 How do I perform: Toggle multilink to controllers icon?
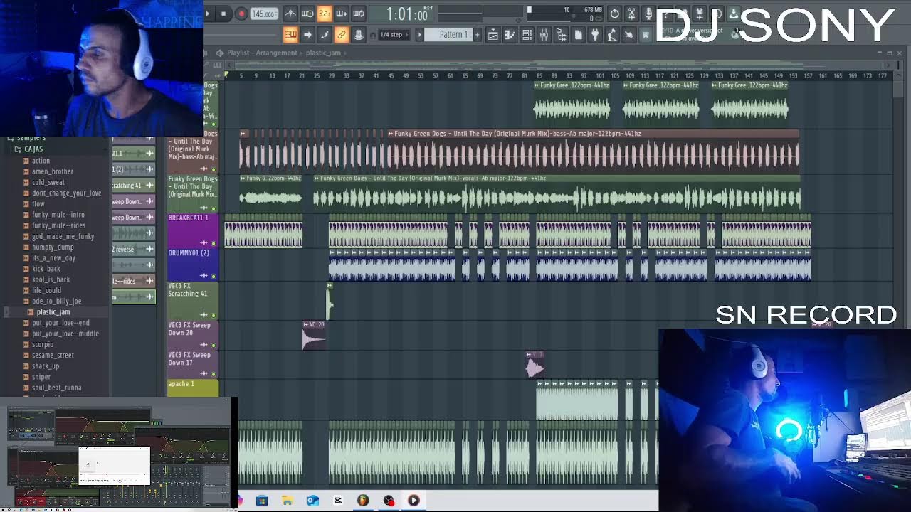(x=342, y=34)
